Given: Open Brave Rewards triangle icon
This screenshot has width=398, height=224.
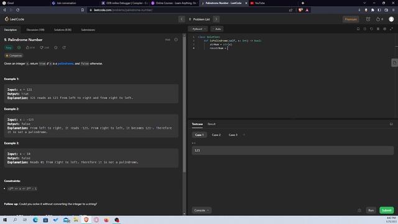Looking at the screenshot, I should [x=307, y=10].
